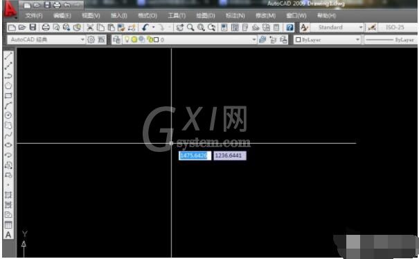The height and width of the screenshot is (259, 419).
Task: Click the Zoom Previous icon
Action: click(211, 28)
